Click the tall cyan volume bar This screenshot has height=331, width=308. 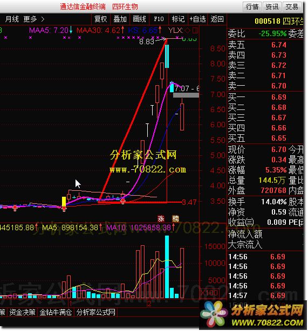coord(167,267)
